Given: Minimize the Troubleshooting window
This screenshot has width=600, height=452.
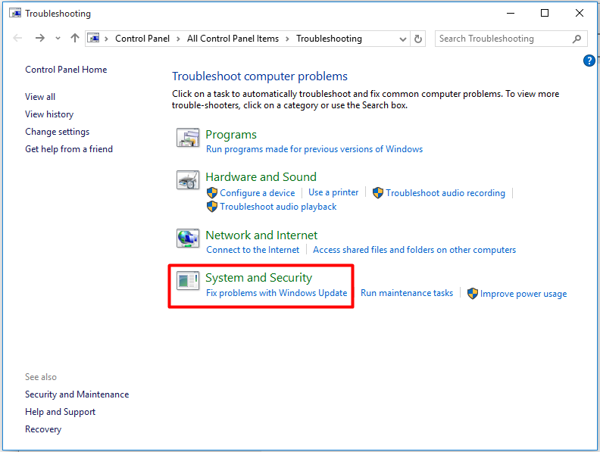Looking at the screenshot, I should pos(511,13).
